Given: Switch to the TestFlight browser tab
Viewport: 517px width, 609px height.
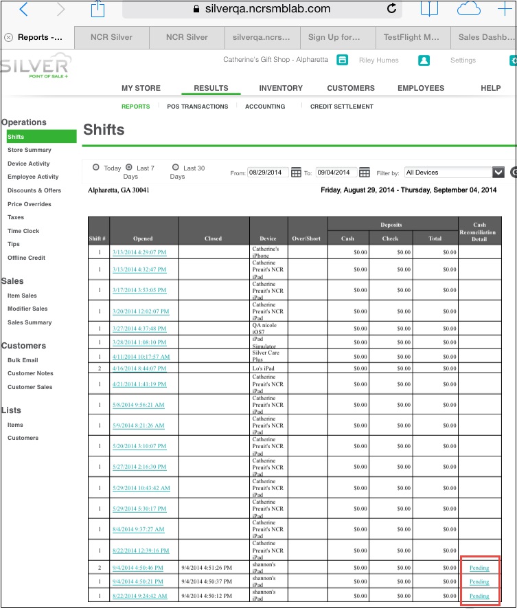Looking at the screenshot, I should (x=413, y=37).
